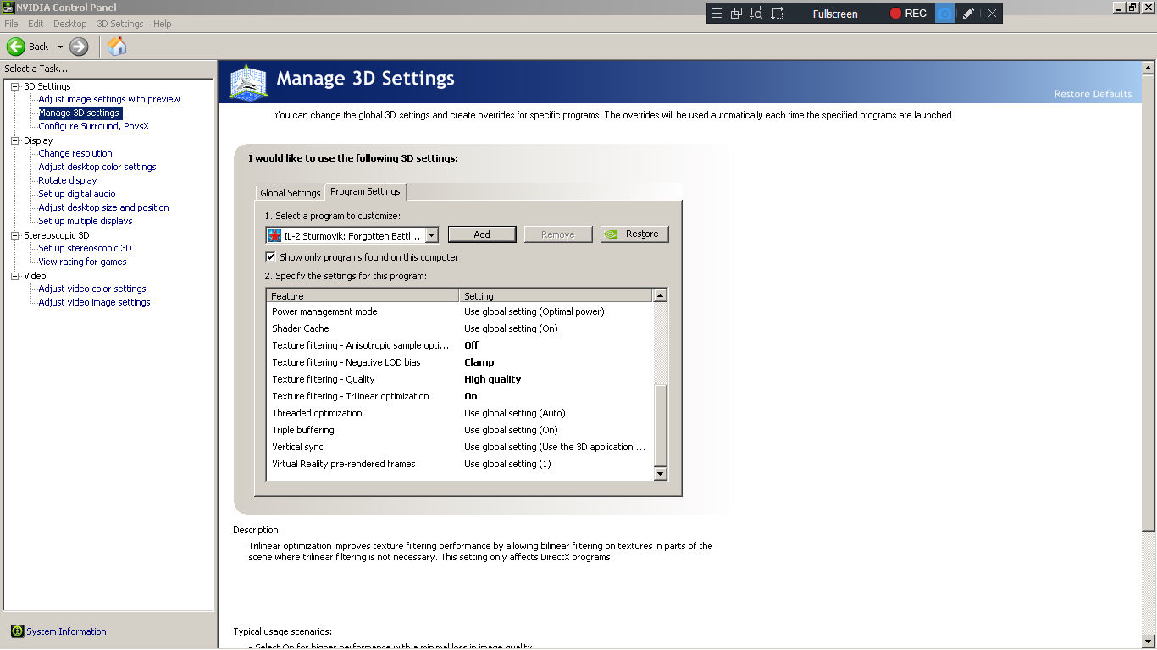The height and width of the screenshot is (650, 1157).
Task: Select the Power management mode row
Action: pyautogui.click(x=460, y=311)
